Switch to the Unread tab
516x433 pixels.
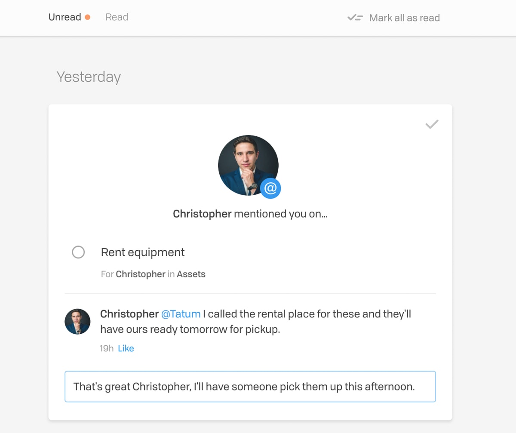coord(65,17)
